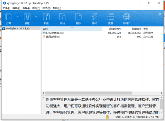Viewport: 165px width, 121px height.
Task: Click the Extract (解压) toolbar icon
Action: (27, 17)
